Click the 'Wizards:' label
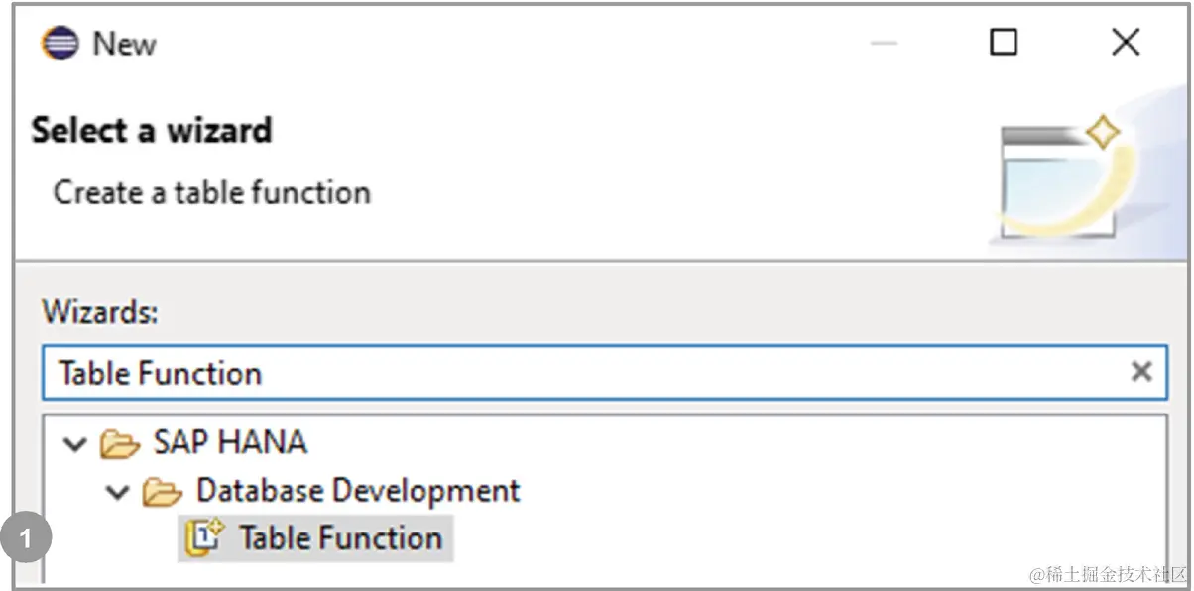1194x591 pixels. click(100, 313)
